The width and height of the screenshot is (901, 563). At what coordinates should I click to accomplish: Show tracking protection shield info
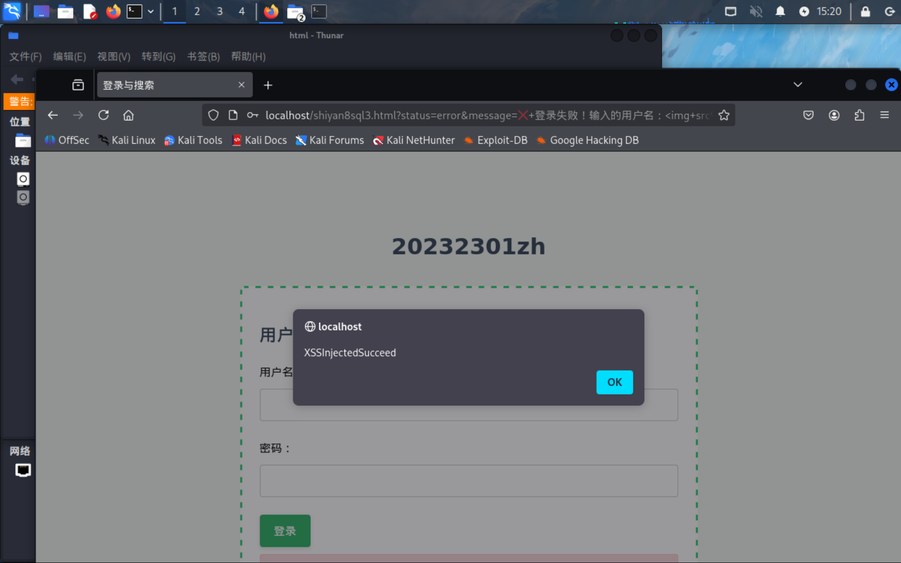[x=213, y=115]
